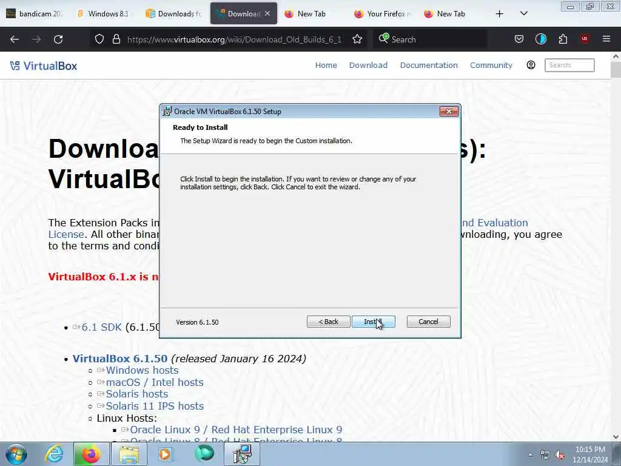Close the Oracle VM VirtualBox Setup dialog
Screen dimensions: 621x466
pos(449,112)
